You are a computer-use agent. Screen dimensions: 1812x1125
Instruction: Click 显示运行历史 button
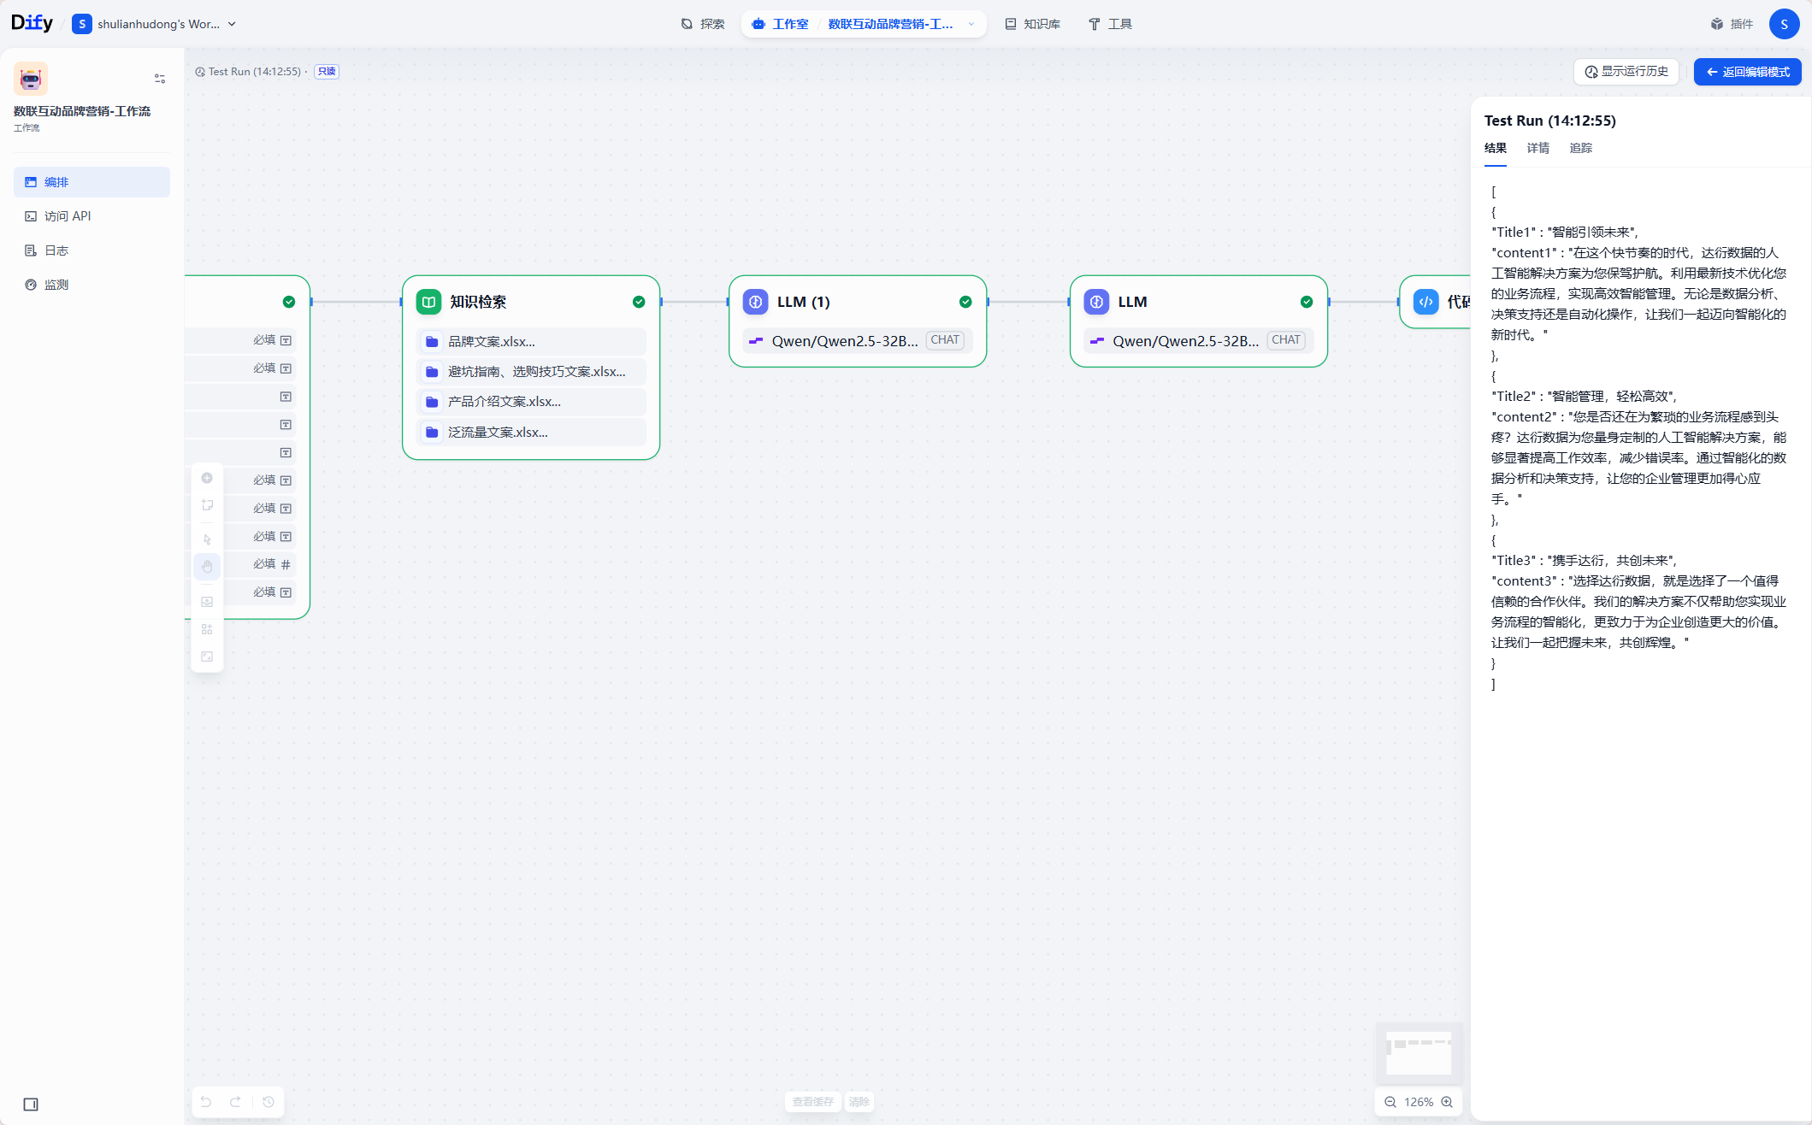click(x=1626, y=72)
